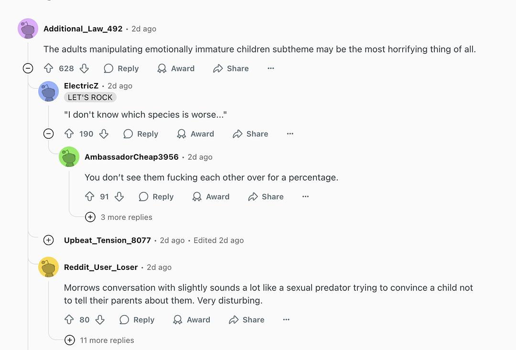This screenshot has width=516, height=350.
Task: Open three-dot menu on Additional_Law_492's comment
Action: coord(271,69)
